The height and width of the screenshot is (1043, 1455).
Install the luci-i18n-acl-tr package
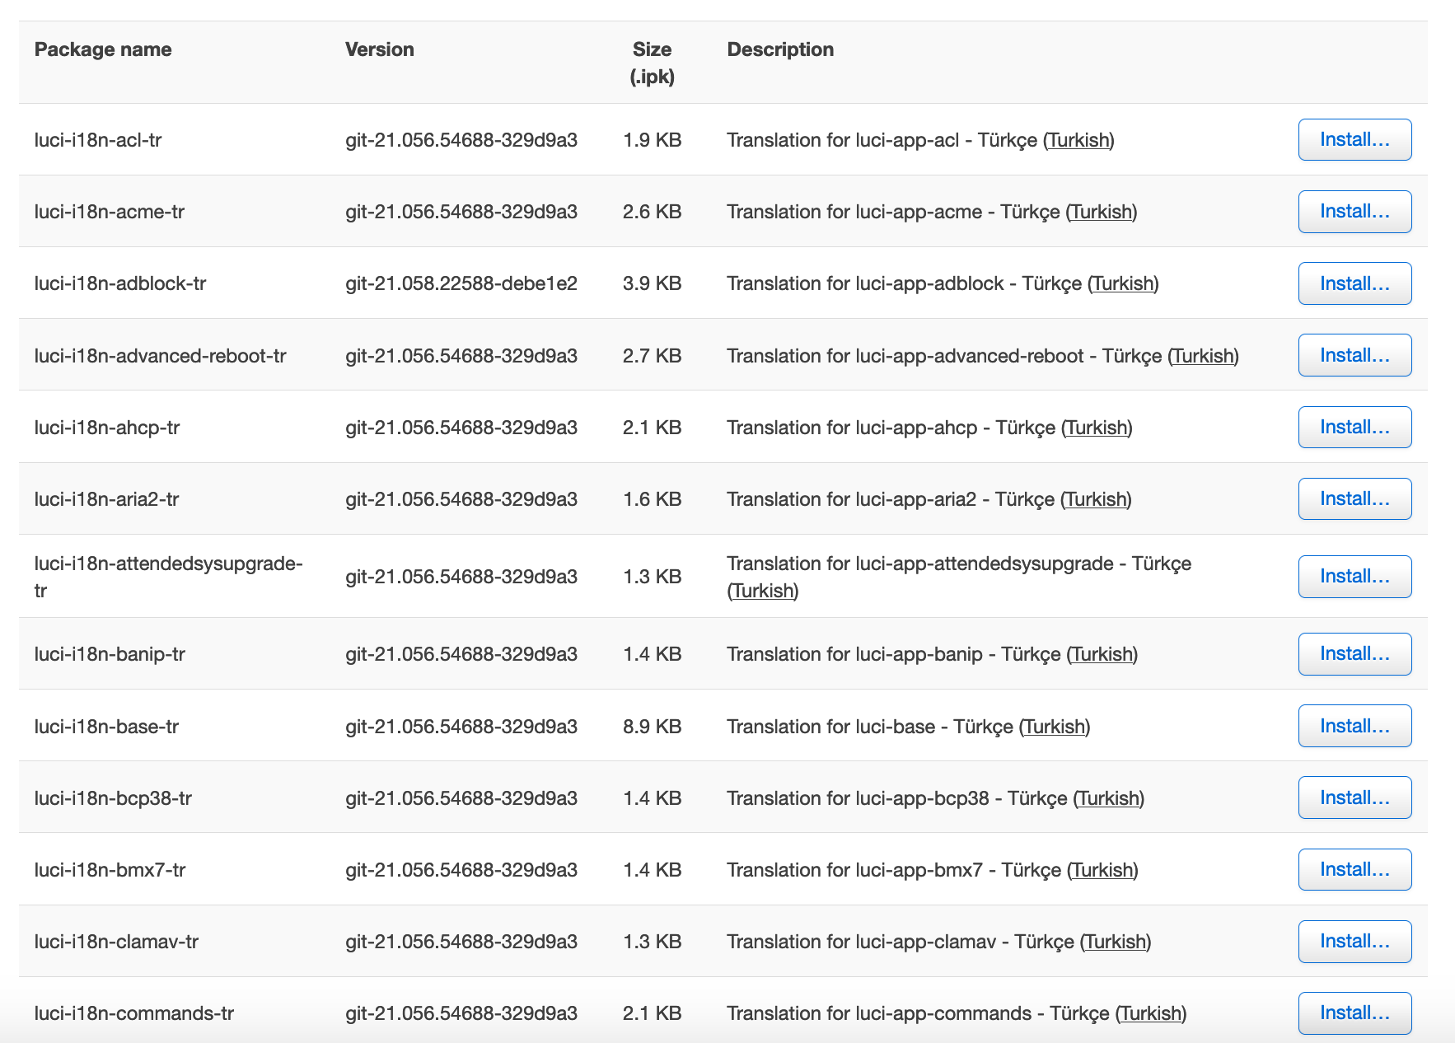1354,139
